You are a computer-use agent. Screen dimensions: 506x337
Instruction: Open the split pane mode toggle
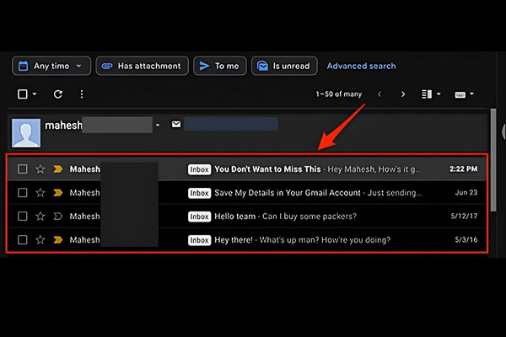tap(427, 94)
